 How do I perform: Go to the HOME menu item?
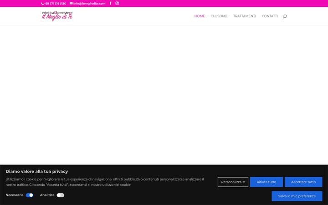point(200,16)
